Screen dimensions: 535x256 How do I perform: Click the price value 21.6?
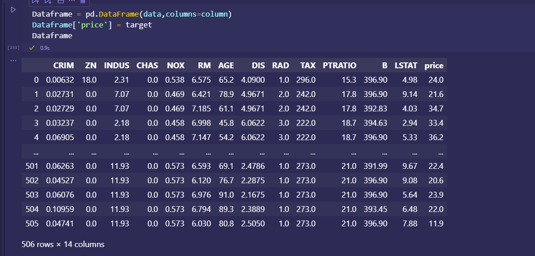click(x=436, y=94)
